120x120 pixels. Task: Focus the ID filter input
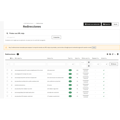point(12,64)
